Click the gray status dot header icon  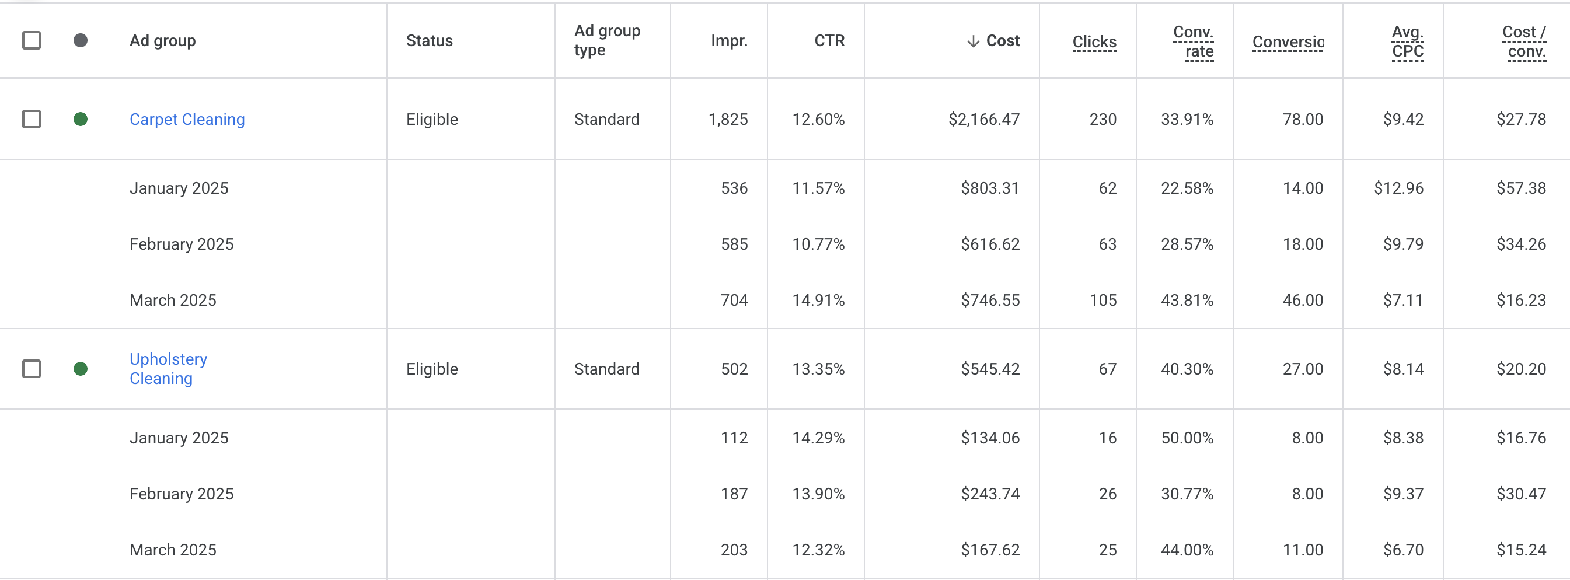point(81,41)
